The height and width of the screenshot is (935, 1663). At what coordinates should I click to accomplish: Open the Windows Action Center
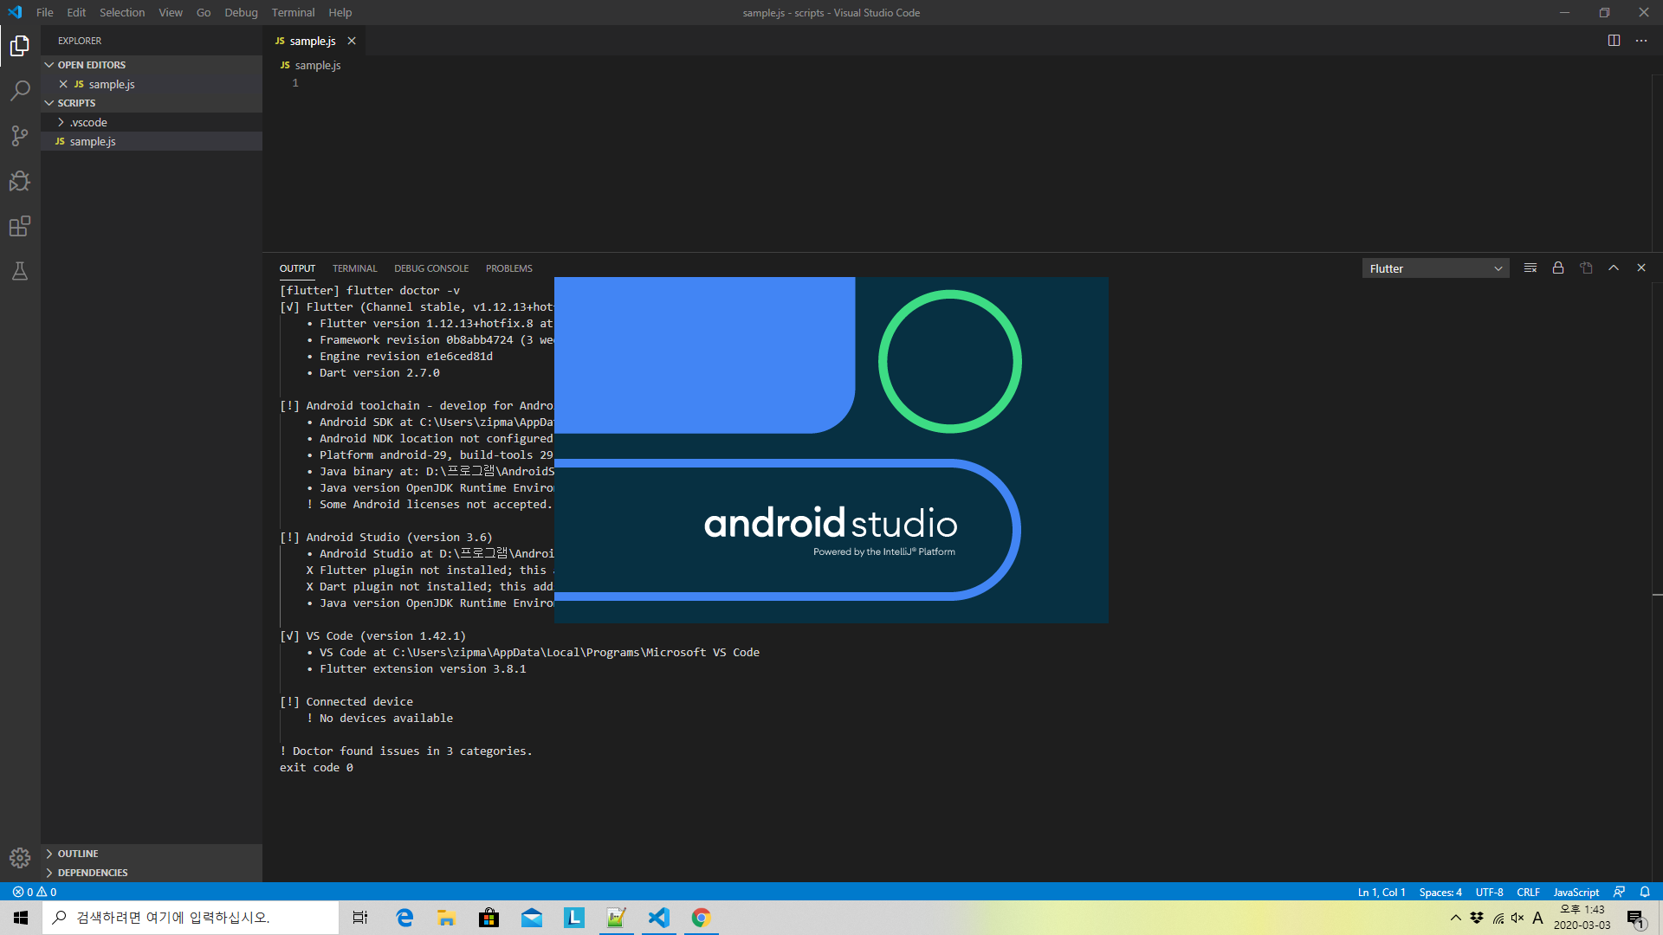(1636, 918)
